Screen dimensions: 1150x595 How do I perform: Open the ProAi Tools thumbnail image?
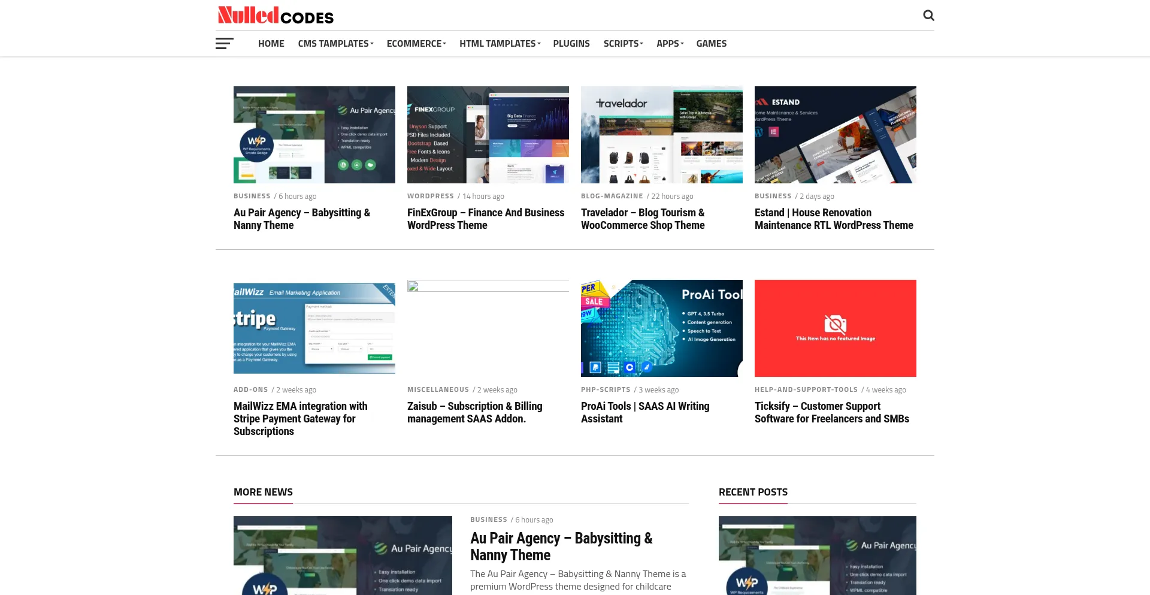[x=661, y=328]
